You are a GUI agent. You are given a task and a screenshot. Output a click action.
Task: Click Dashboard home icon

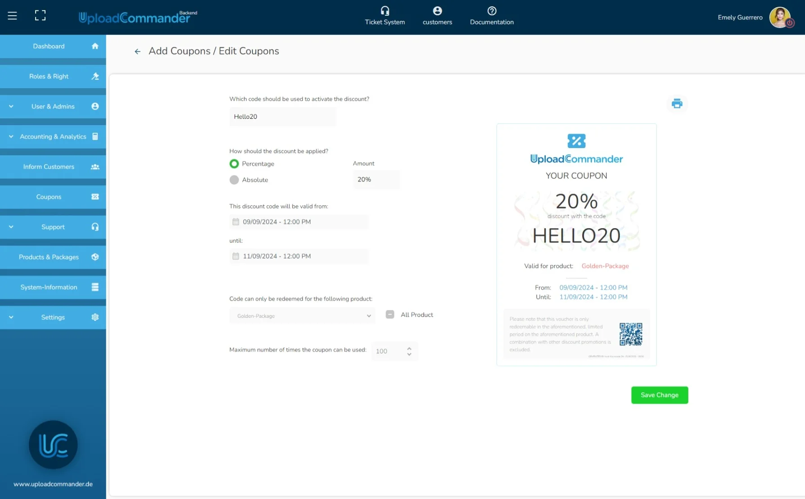pyautogui.click(x=95, y=46)
